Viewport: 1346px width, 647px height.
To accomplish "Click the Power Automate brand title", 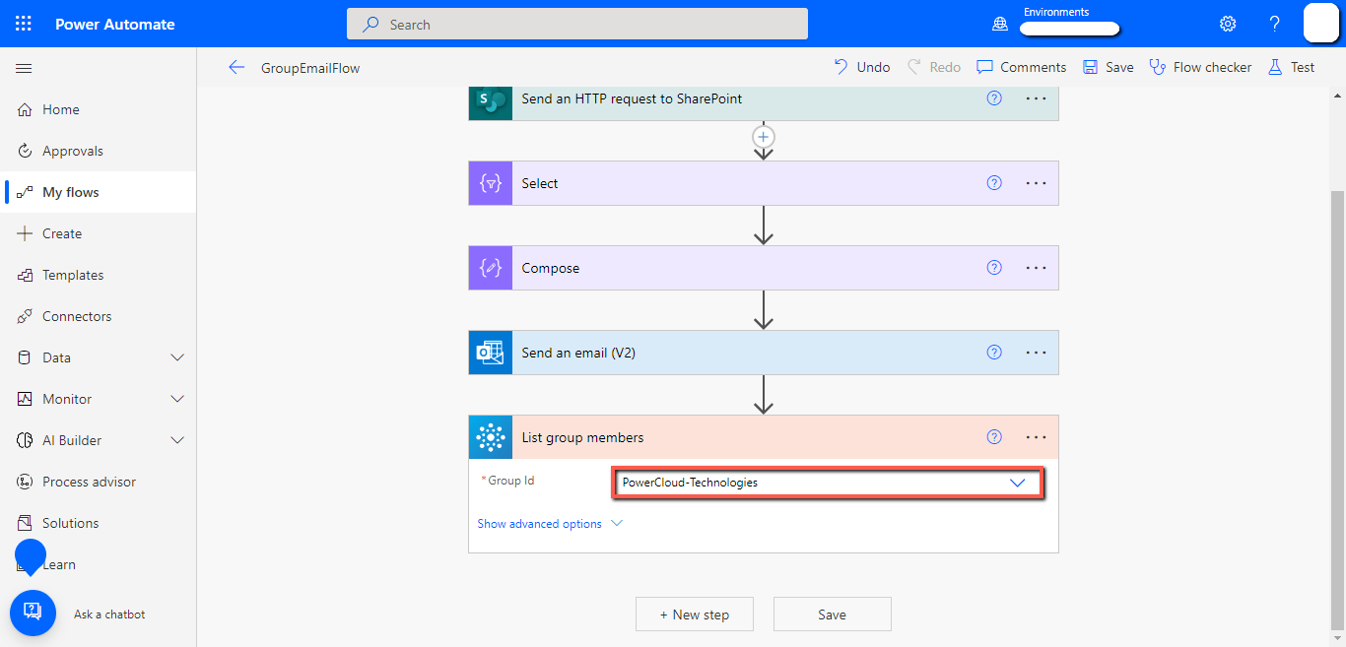I will (x=115, y=24).
